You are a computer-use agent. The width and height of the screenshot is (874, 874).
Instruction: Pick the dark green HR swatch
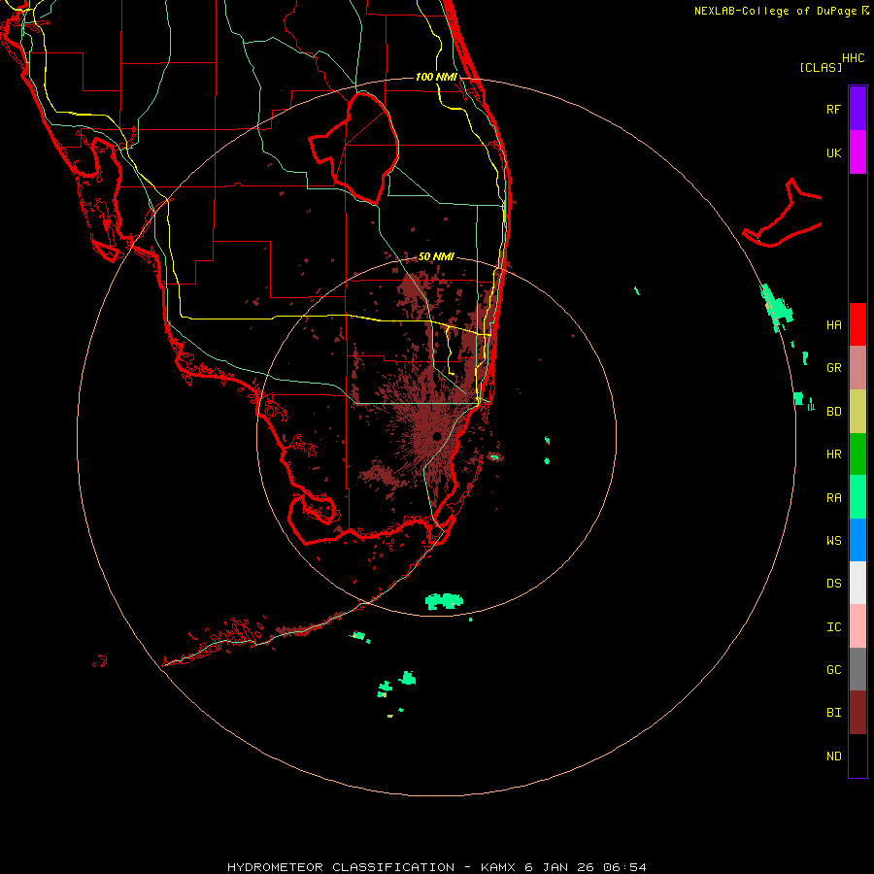(x=857, y=454)
